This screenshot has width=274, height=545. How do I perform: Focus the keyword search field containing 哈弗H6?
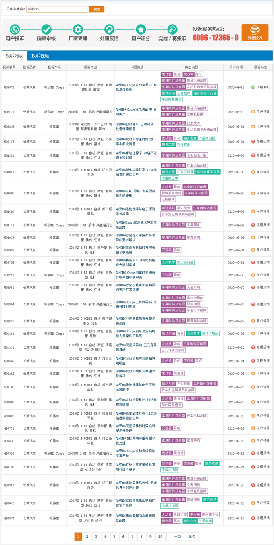click(58, 9)
